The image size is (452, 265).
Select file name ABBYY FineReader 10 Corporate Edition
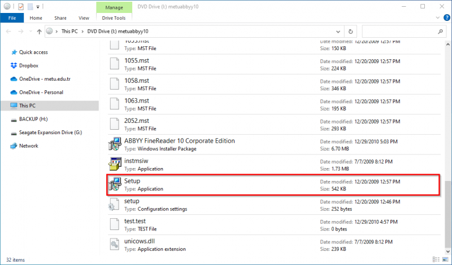(x=179, y=141)
